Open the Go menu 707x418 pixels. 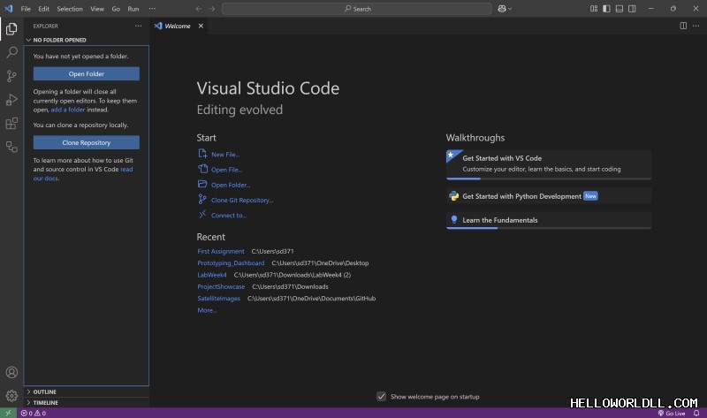[116, 9]
